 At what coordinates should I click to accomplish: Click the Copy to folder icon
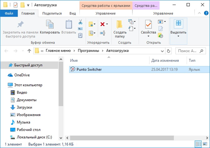91,33
